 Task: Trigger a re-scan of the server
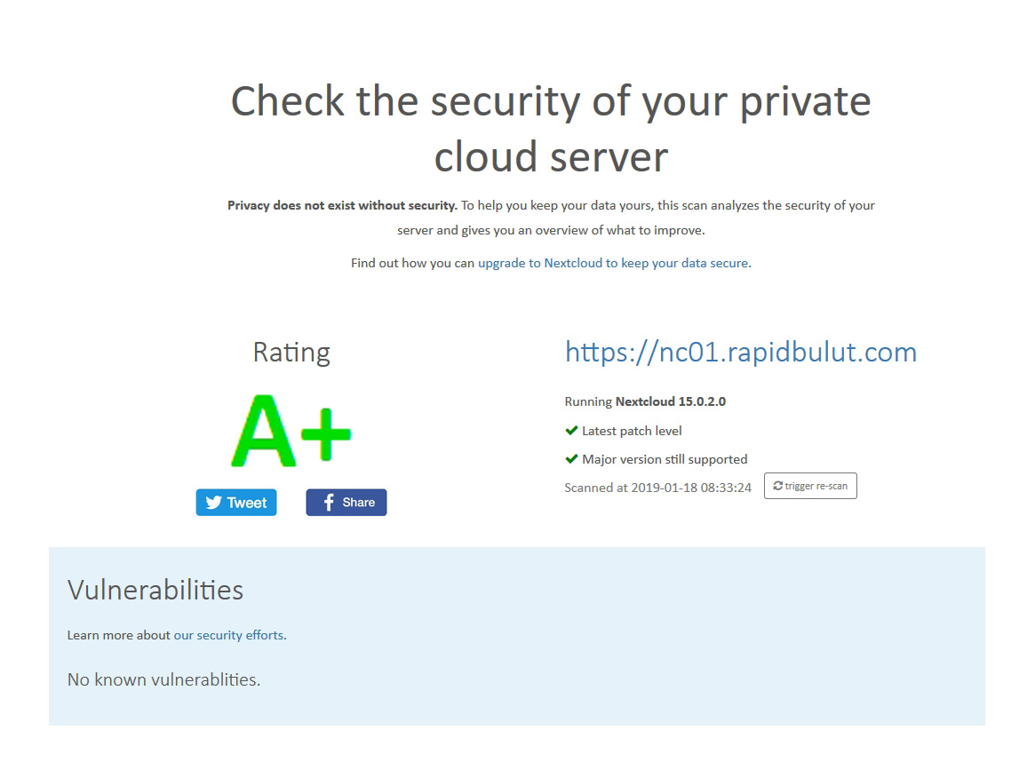pos(810,486)
